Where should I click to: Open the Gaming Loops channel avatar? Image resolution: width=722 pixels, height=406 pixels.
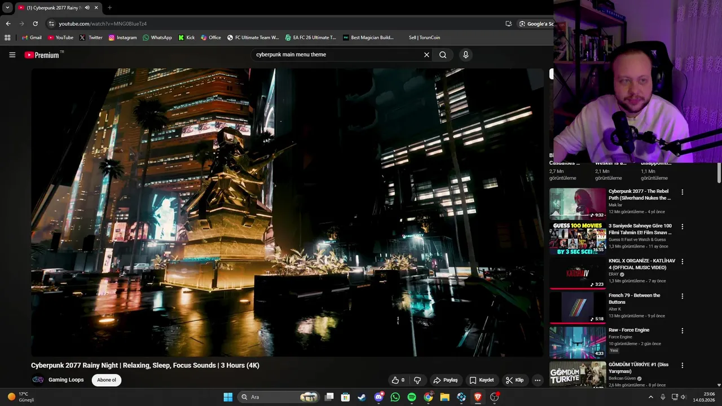click(x=38, y=380)
